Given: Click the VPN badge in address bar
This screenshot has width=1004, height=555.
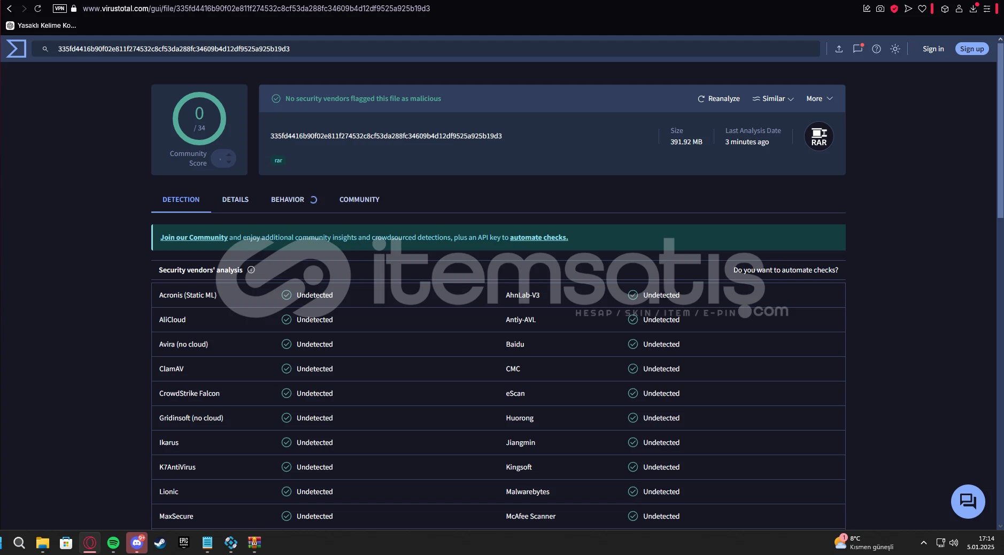Looking at the screenshot, I should [x=60, y=9].
